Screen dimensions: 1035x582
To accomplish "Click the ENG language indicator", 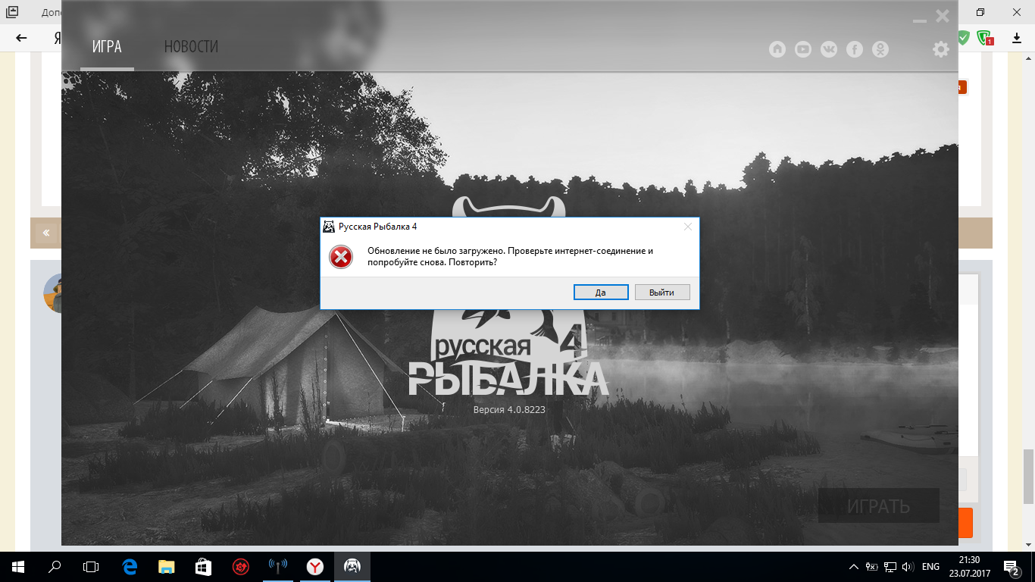I will pyautogui.click(x=931, y=567).
